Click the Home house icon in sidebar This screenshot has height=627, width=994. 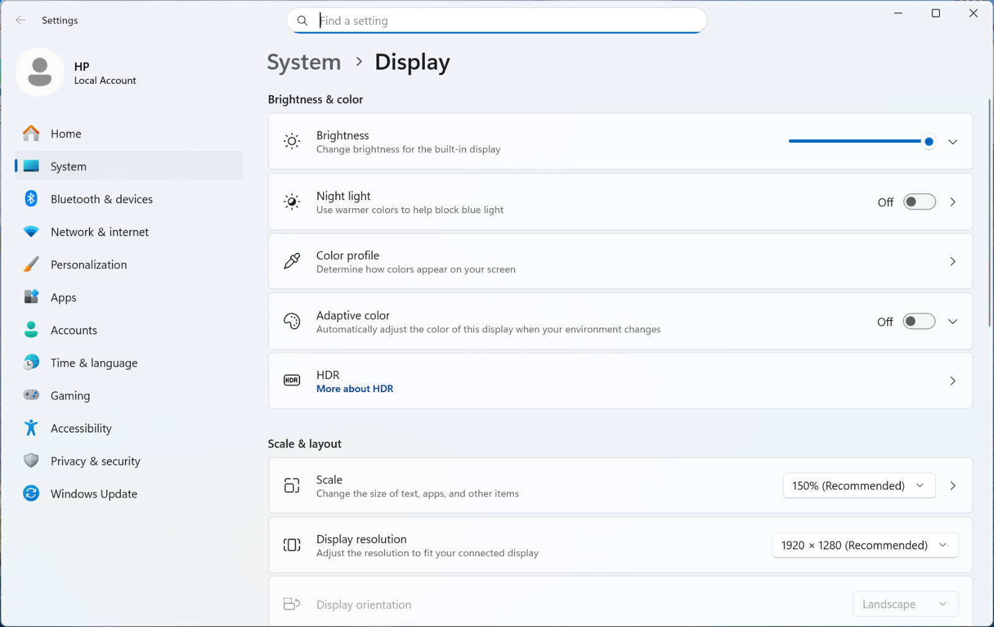[31, 134]
